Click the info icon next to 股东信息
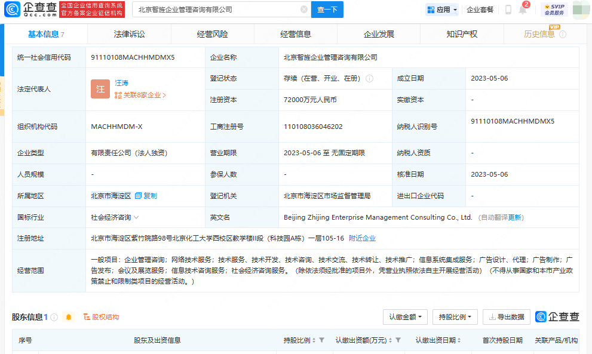This screenshot has height=354, width=592. tap(54, 318)
